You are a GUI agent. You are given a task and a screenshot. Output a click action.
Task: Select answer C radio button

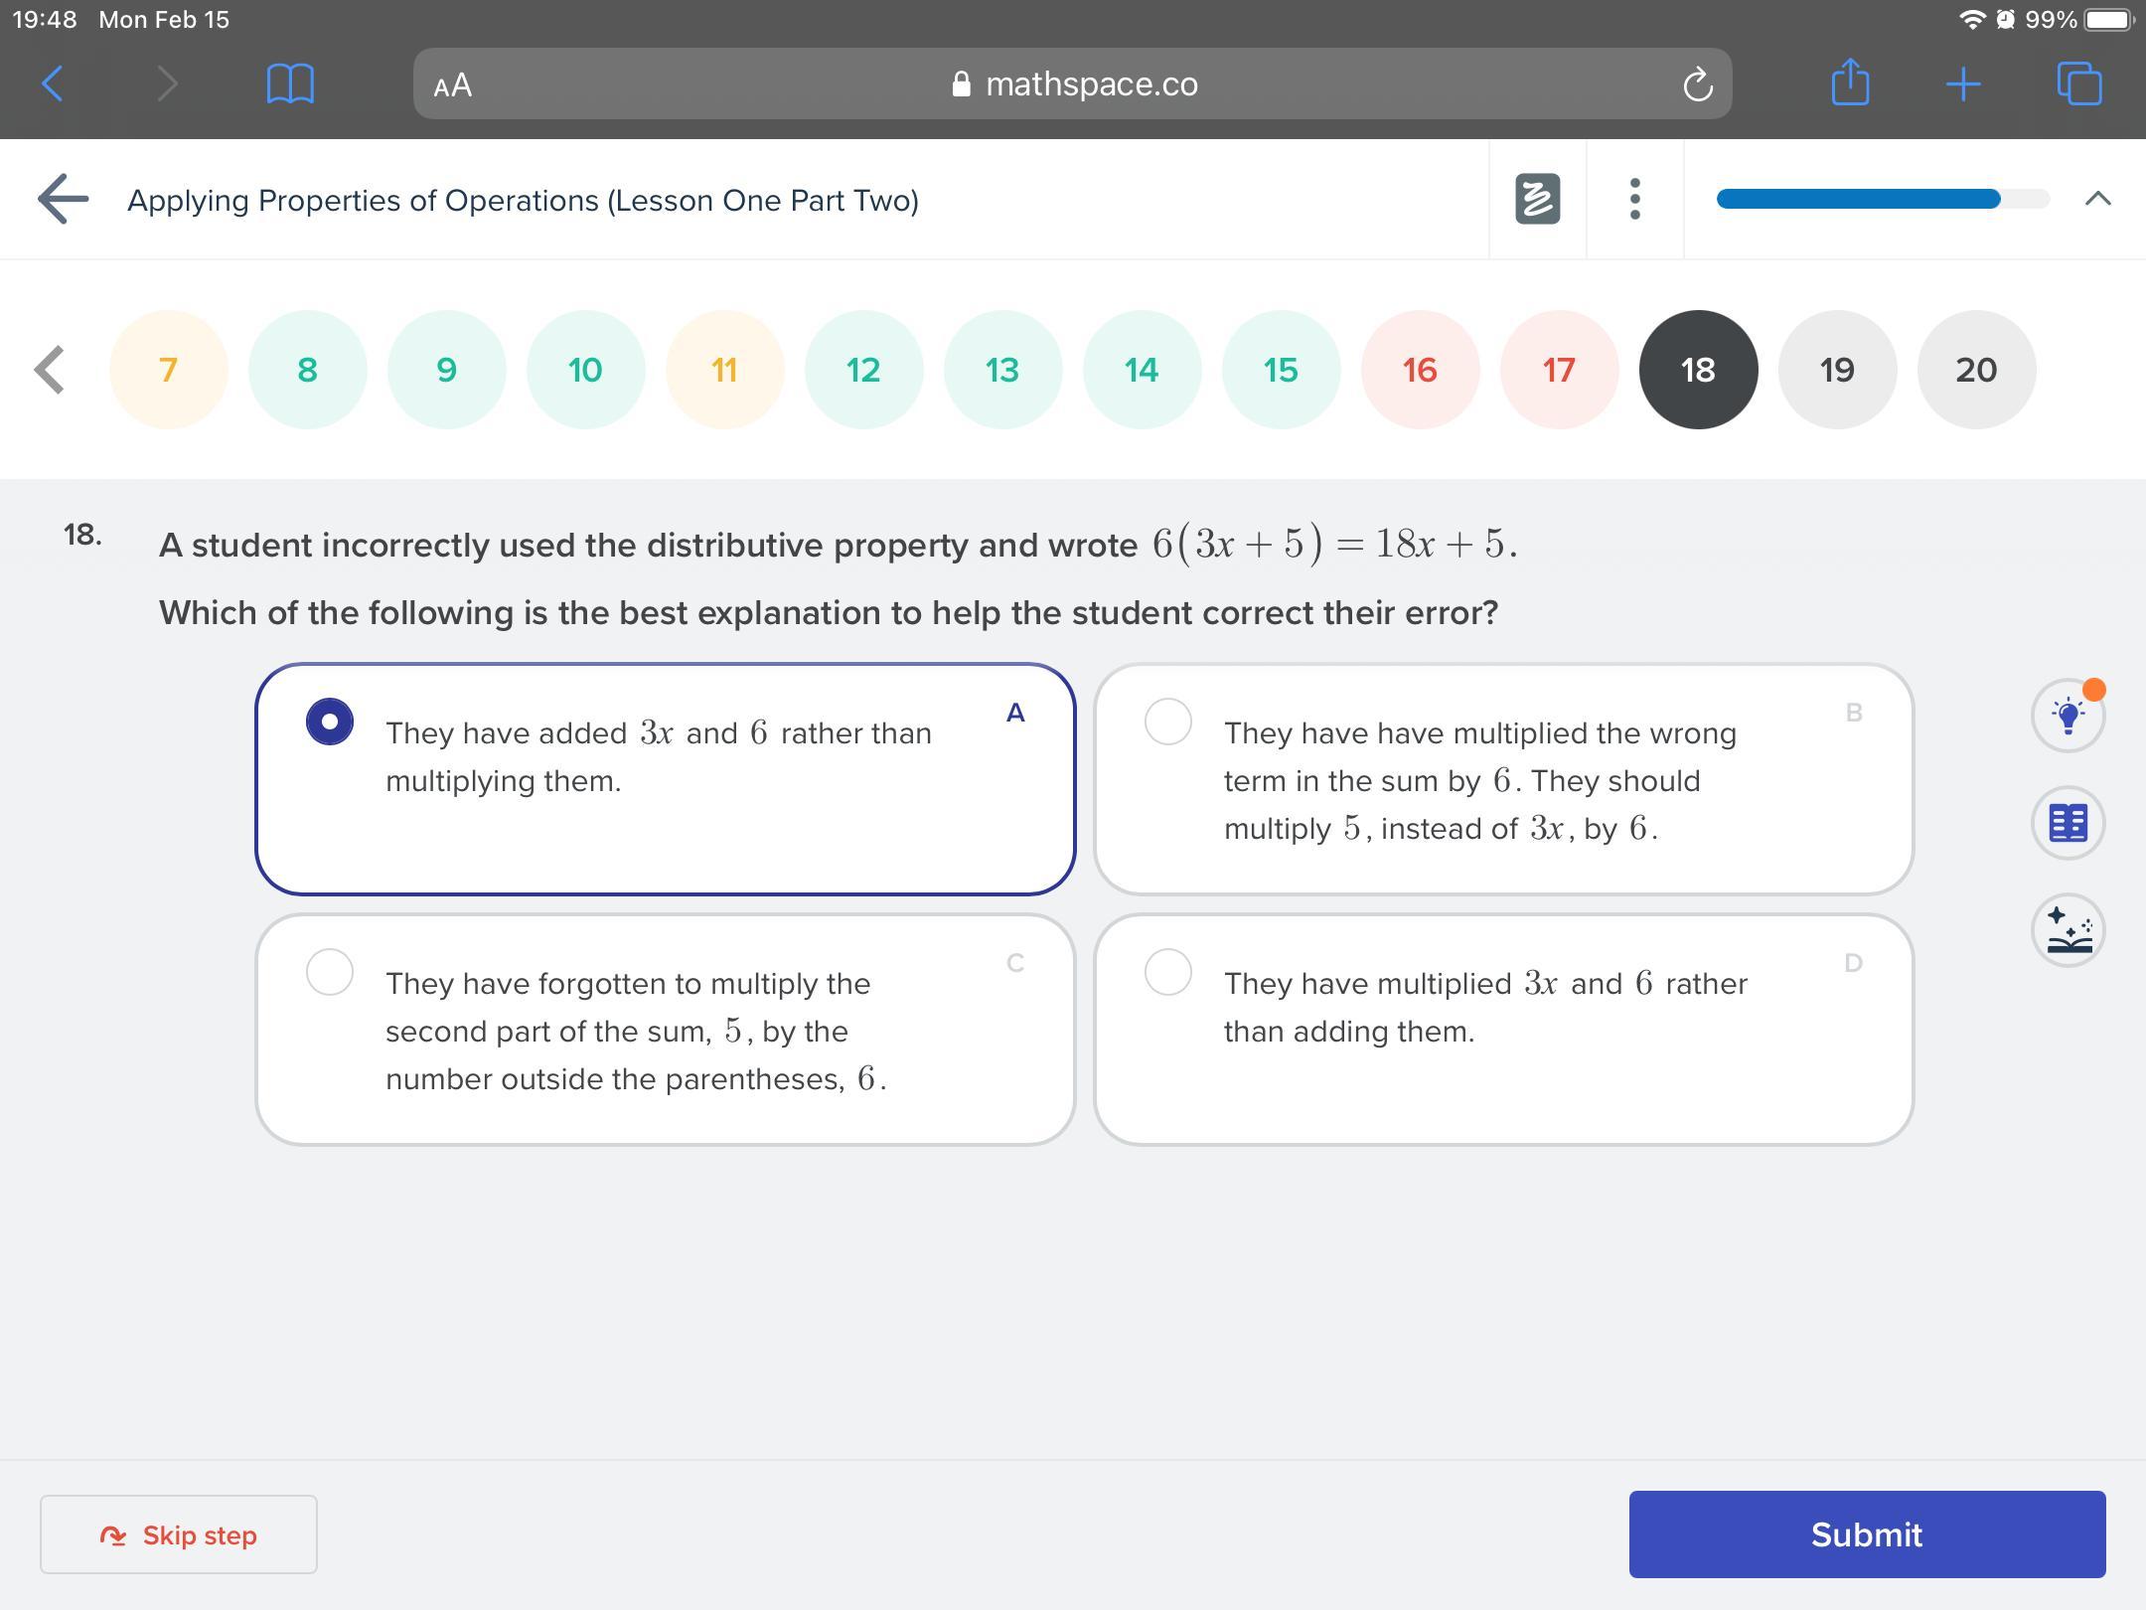330,972
